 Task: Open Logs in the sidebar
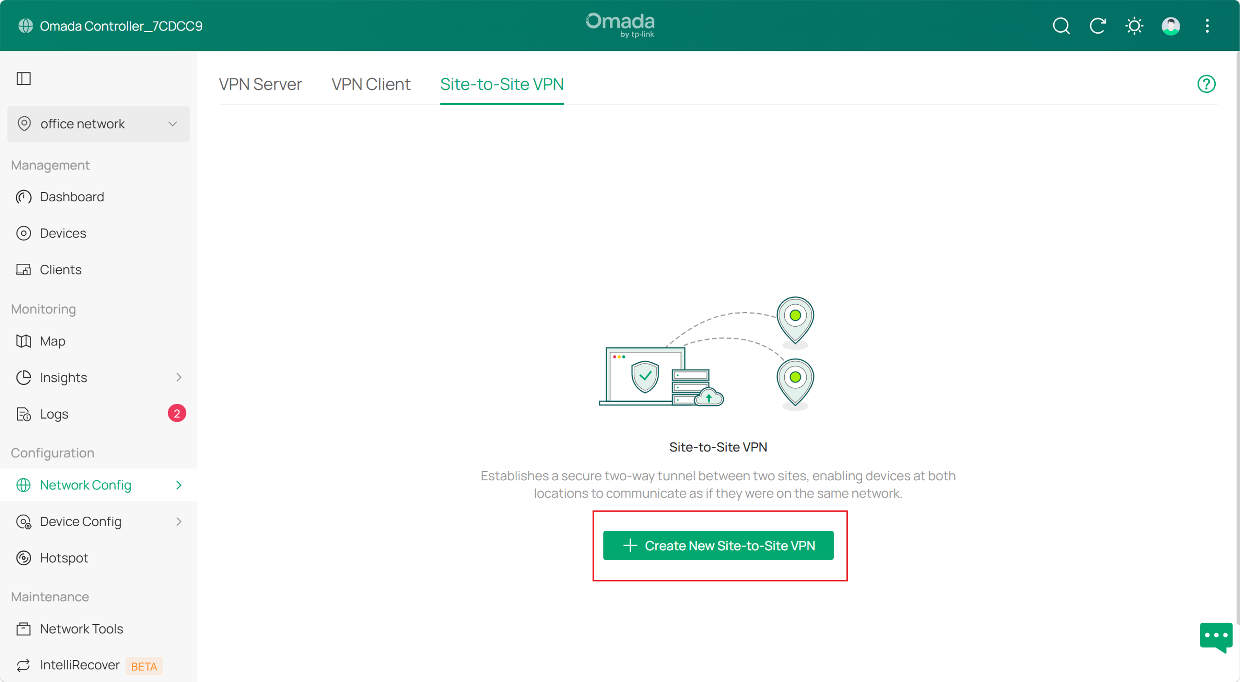click(x=99, y=414)
